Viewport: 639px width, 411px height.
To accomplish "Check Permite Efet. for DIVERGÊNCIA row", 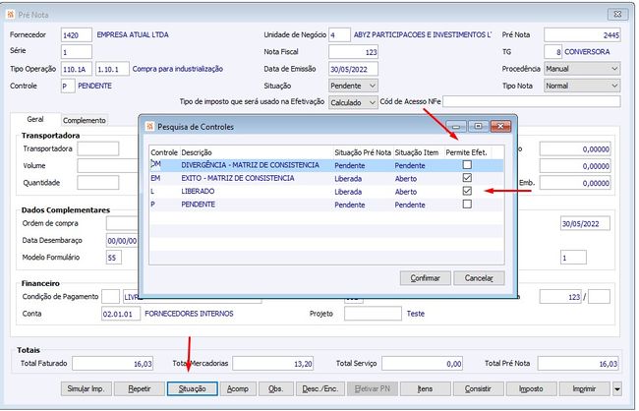I will 467,165.
